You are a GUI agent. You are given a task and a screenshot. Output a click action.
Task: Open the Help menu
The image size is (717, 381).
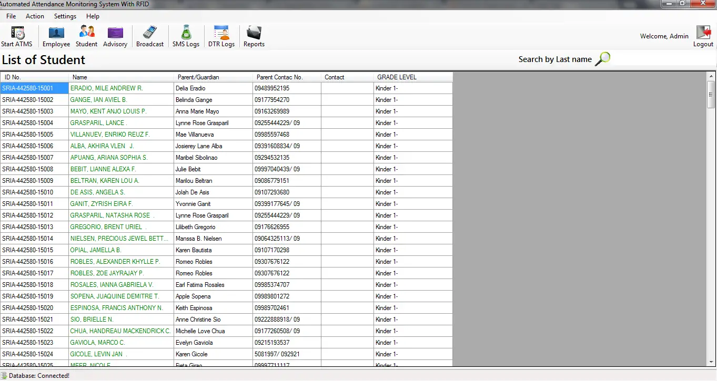pos(93,16)
